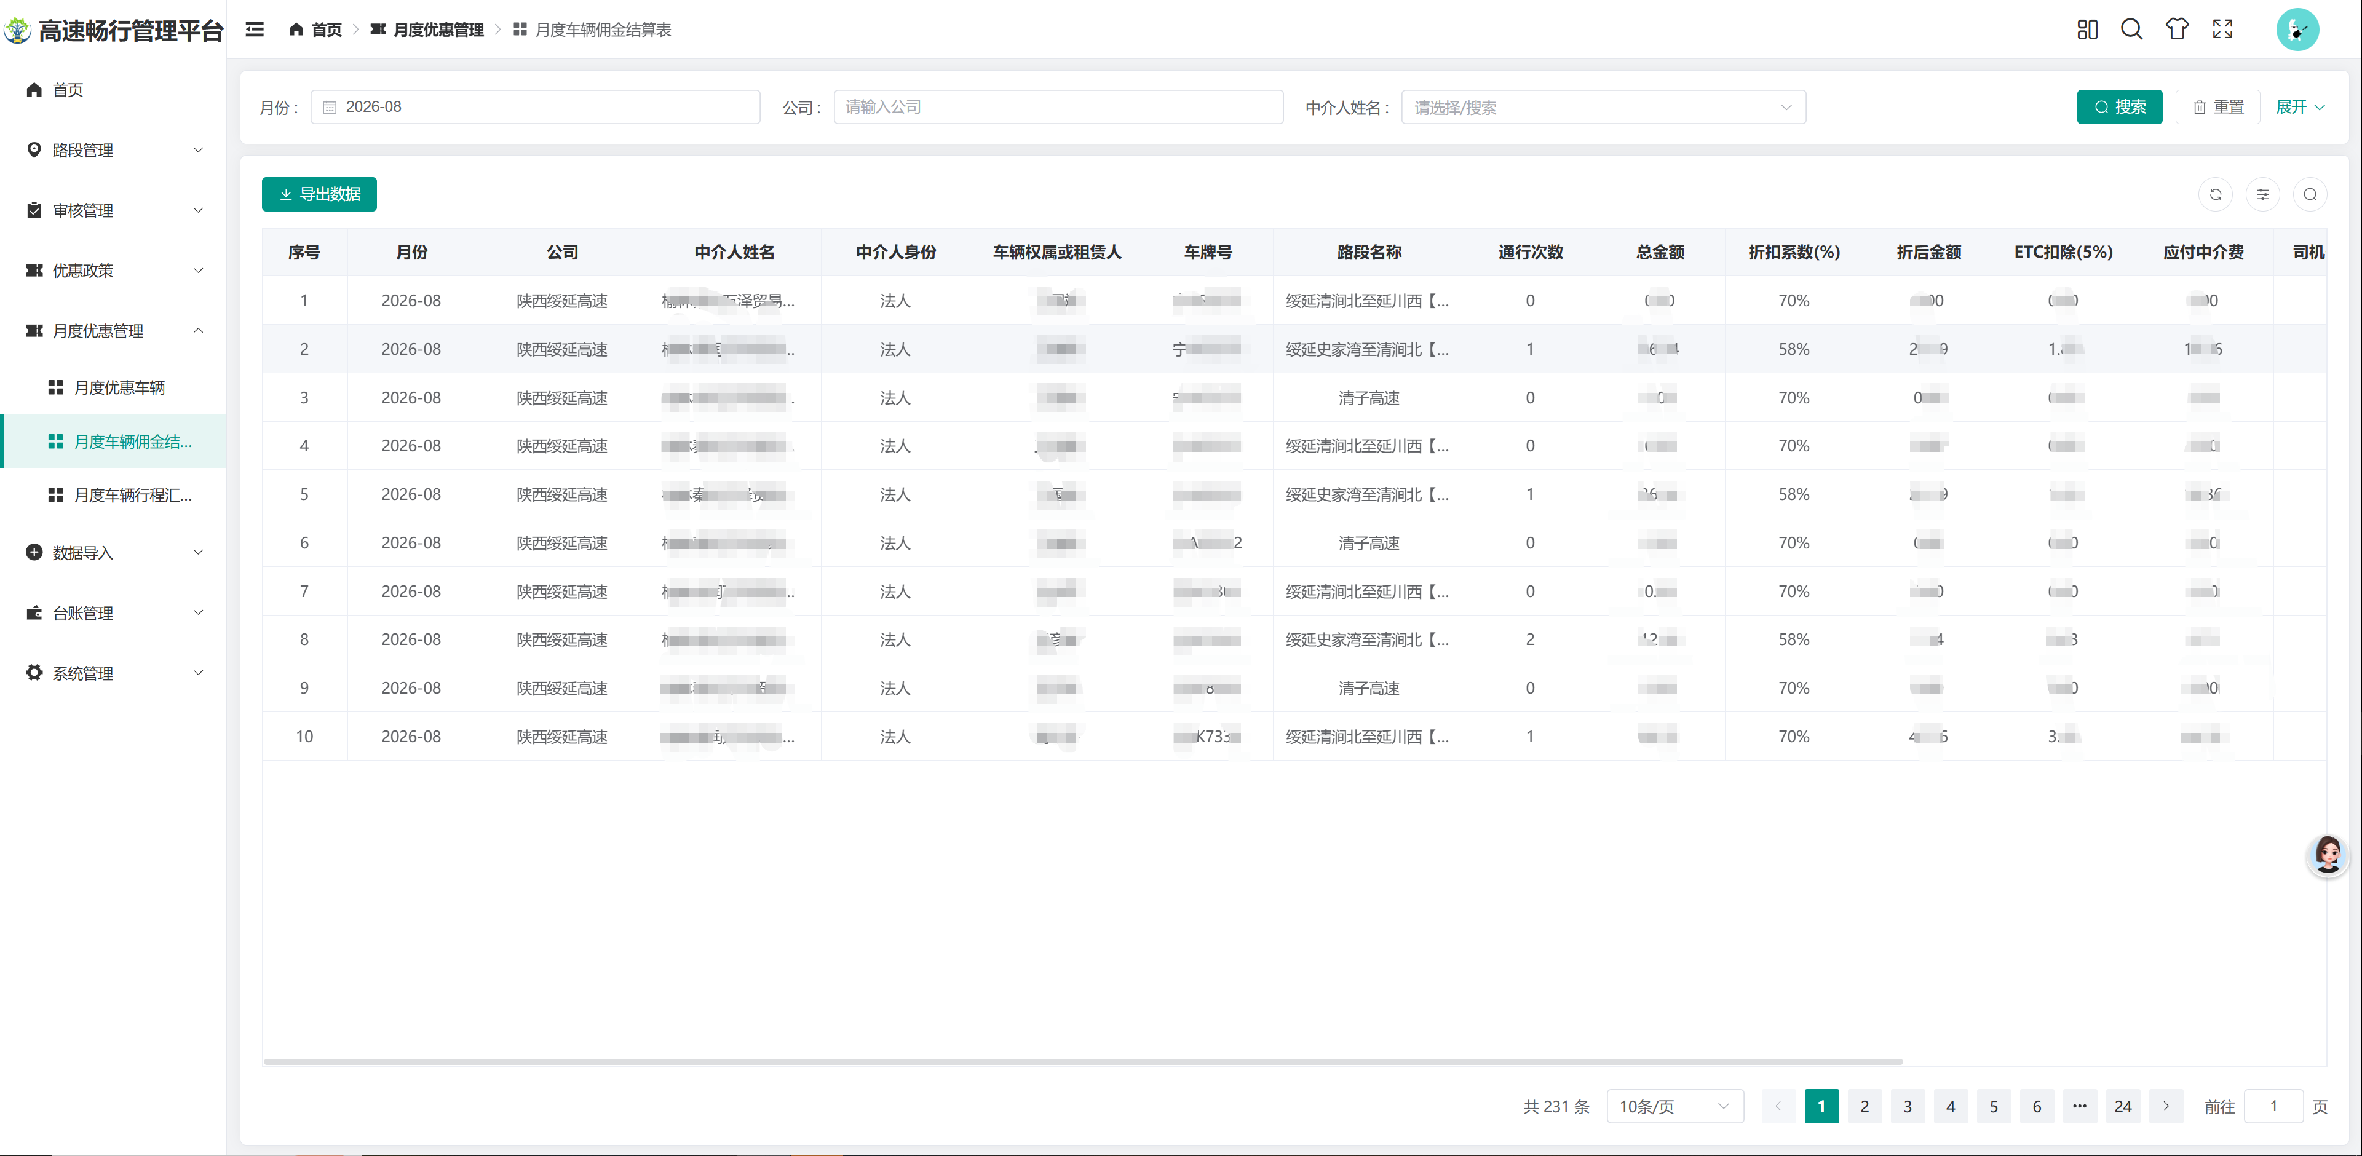Image resolution: width=2362 pixels, height=1156 pixels.
Task: Expand more filters with 展开
Action: point(2300,107)
